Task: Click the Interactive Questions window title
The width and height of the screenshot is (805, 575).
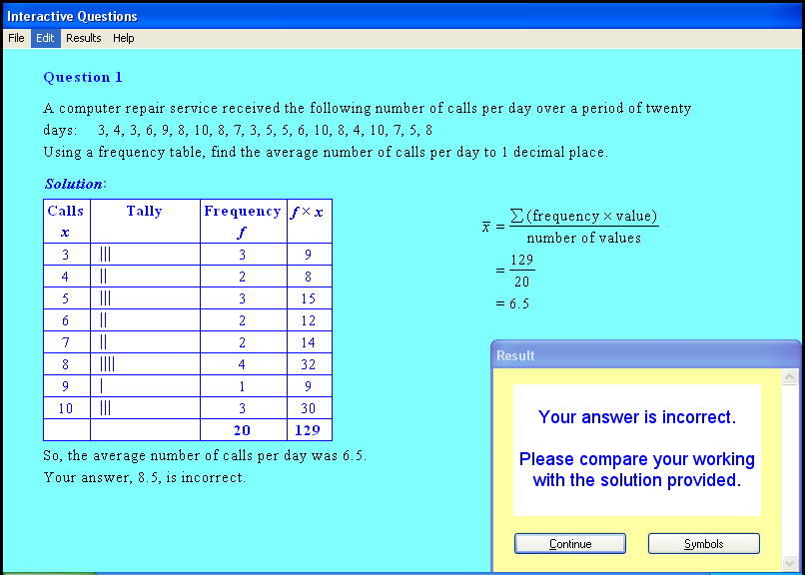Action: pyautogui.click(x=72, y=16)
